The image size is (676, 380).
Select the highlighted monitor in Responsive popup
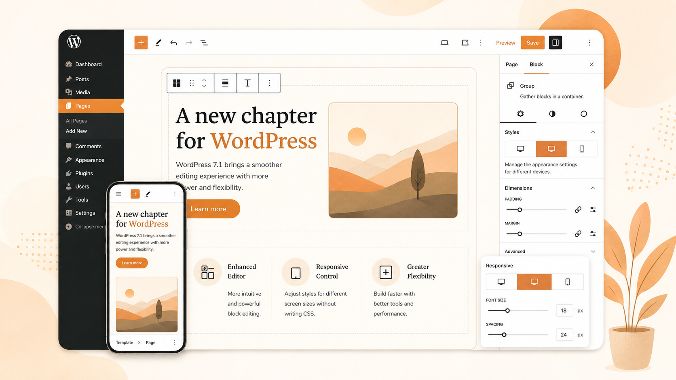point(534,282)
